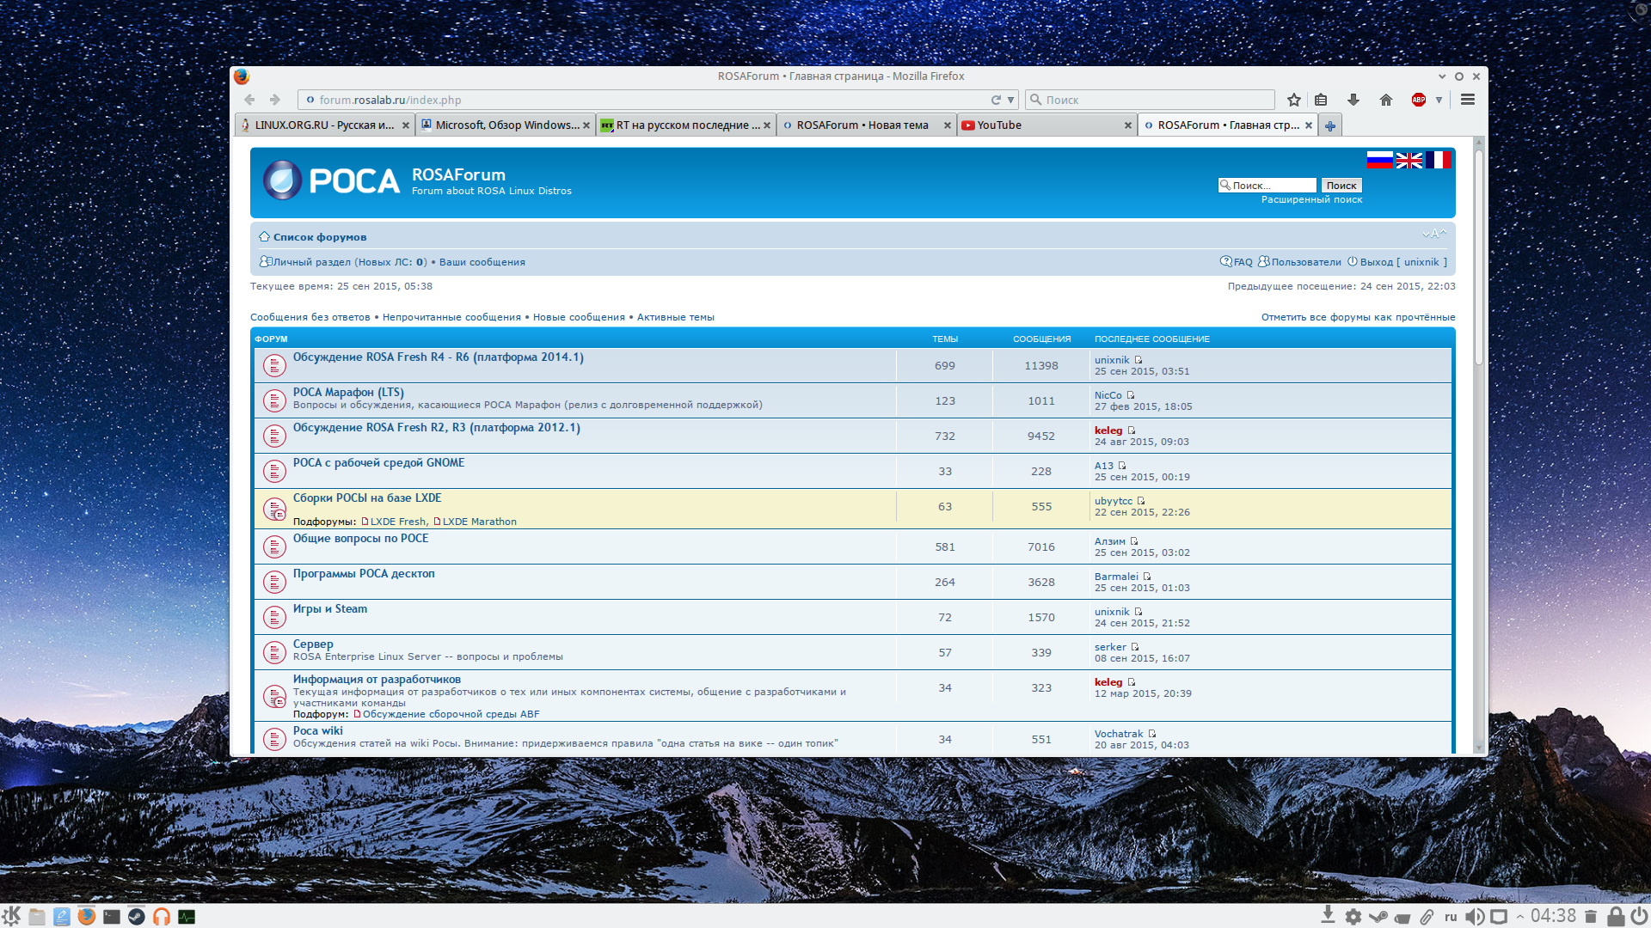This screenshot has width=1651, height=928.
Task: Bookmark this page with the star icon
Action: pyautogui.click(x=1294, y=100)
